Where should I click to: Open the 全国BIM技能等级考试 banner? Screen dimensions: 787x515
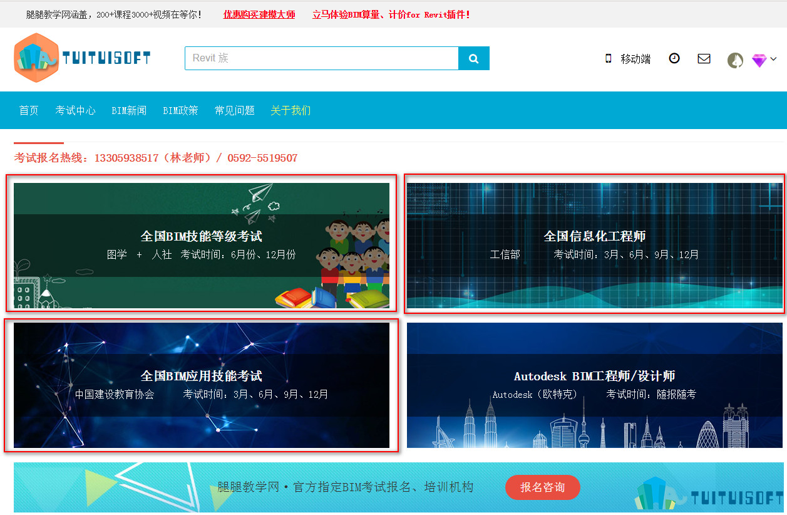(x=202, y=246)
